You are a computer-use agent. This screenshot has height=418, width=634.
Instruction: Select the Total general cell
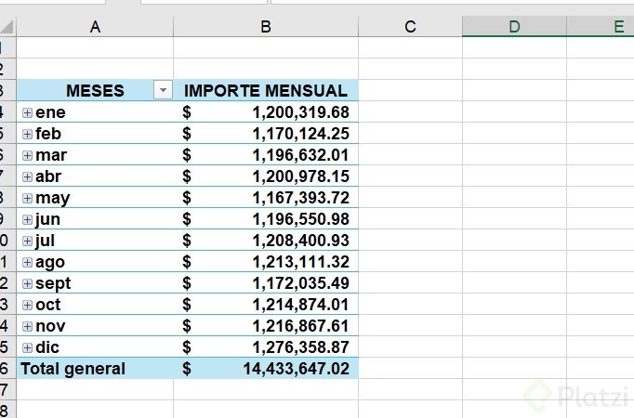point(95,369)
